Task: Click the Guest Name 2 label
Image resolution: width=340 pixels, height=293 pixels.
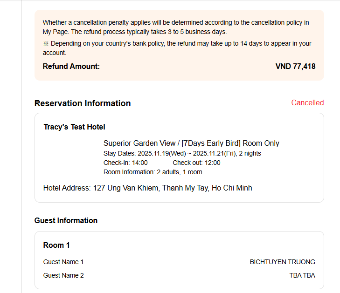Action: pos(63,275)
